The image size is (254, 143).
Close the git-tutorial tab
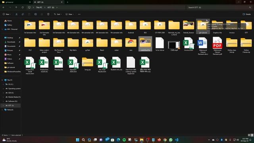(x=30, y=2)
